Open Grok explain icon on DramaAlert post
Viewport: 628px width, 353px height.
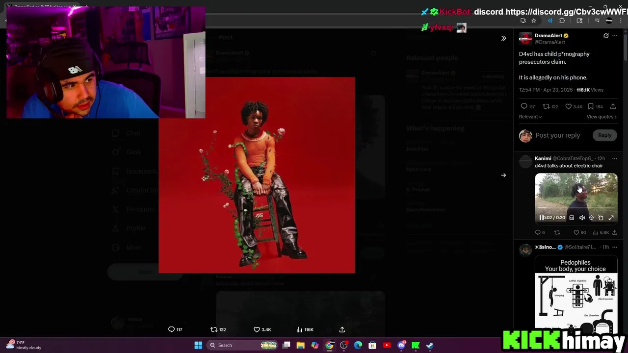(606, 36)
